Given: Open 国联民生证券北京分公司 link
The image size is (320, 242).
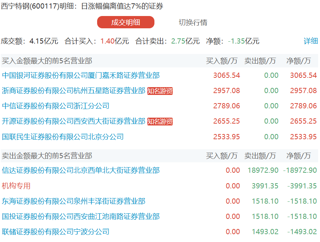Looking at the screenshot, I should pyautogui.click(x=63, y=137).
